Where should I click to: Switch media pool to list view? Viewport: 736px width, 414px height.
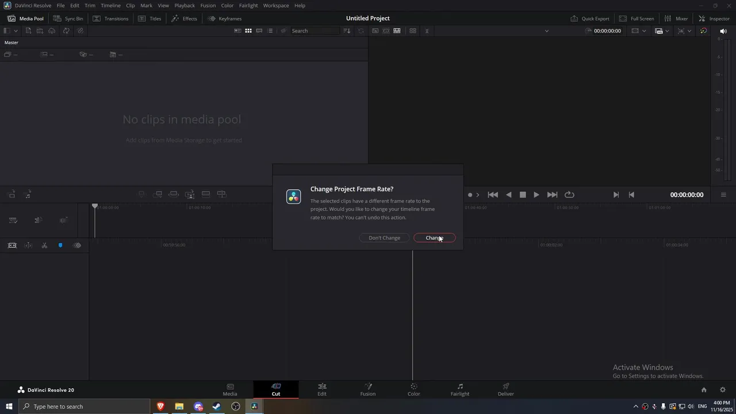click(x=270, y=30)
